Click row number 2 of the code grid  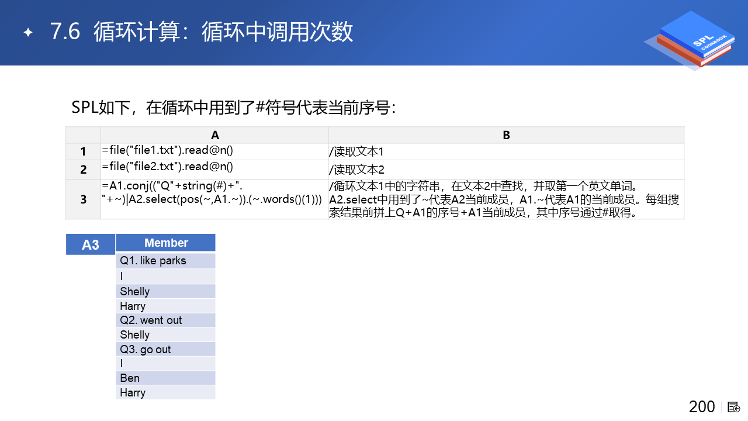[x=83, y=170]
